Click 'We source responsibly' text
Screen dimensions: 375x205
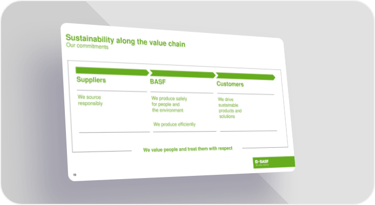click(x=90, y=100)
